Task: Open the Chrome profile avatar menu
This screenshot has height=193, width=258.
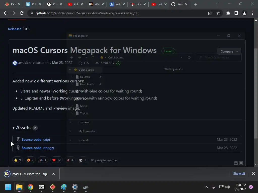Action: tap(244, 13)
